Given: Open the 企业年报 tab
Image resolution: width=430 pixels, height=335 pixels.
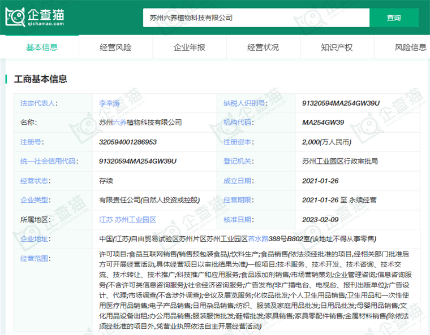Looking at the screenshot, I should (189, 47).
